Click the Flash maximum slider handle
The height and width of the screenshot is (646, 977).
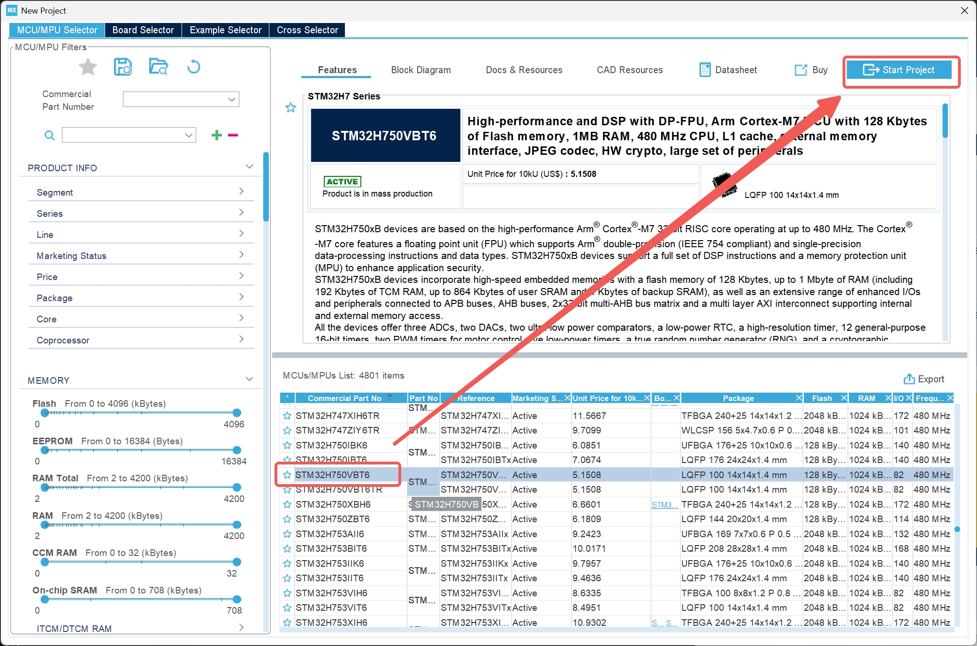pos(237,413)
